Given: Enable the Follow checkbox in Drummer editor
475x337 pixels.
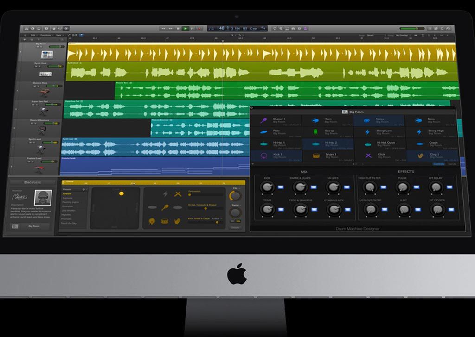Looking at the screenshot, I should tap(222, 218).
